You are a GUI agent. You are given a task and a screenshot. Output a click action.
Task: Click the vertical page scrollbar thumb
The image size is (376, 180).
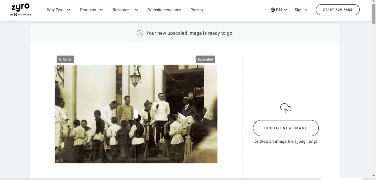click(x=373, y=13)
